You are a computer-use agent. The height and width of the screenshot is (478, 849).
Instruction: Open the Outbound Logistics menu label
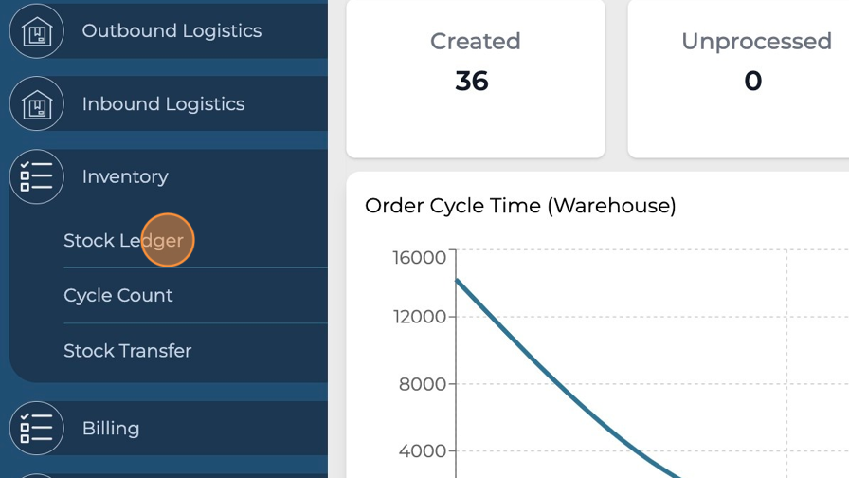pos(172,31)
